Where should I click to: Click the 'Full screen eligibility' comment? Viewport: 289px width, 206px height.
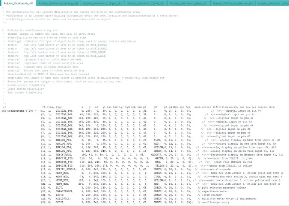point(25,93)
